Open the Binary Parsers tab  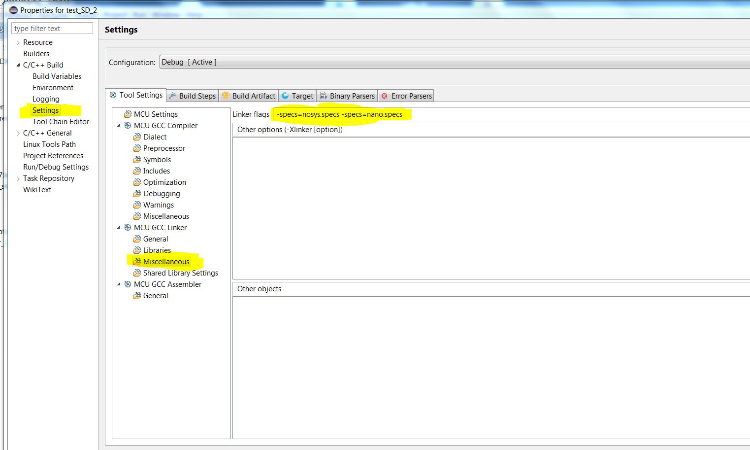[x=347, y=96]
